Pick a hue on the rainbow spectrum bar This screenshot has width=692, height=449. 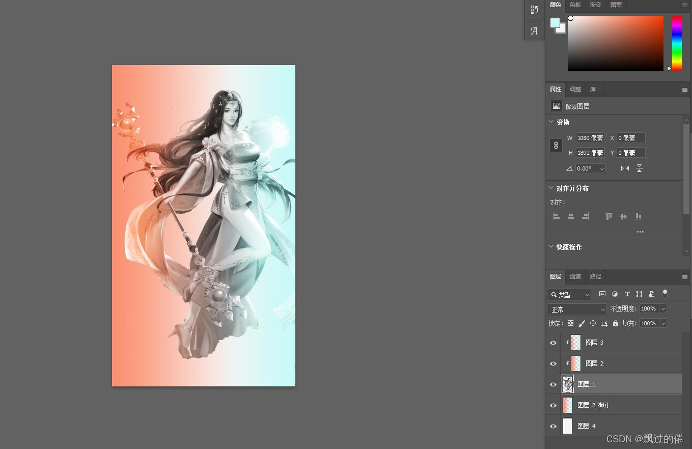tap(677, 43)
